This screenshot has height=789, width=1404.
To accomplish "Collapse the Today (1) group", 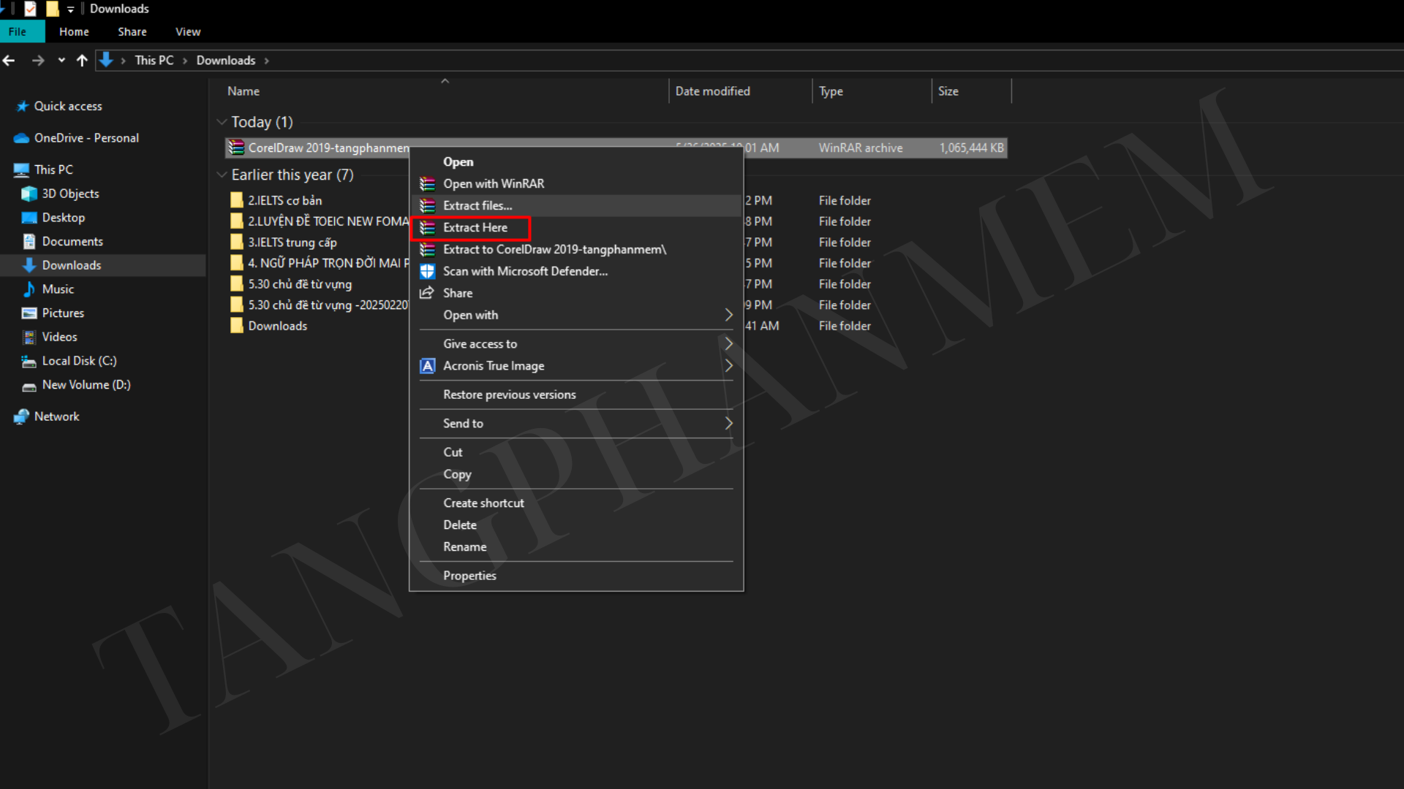I will pyautogui.click(x=222, y=122).
